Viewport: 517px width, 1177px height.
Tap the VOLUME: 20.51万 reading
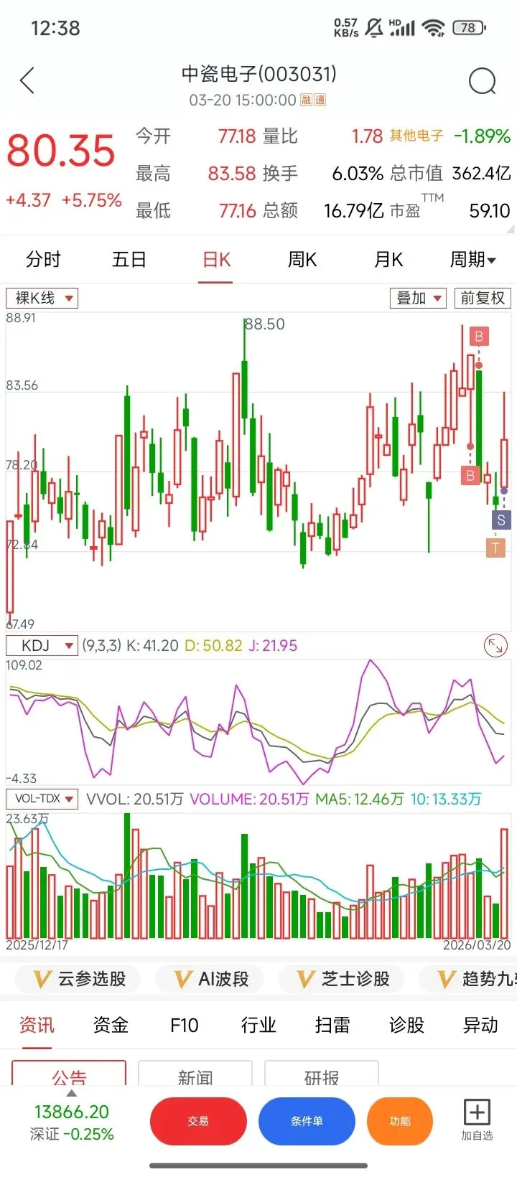pos(249,799)
